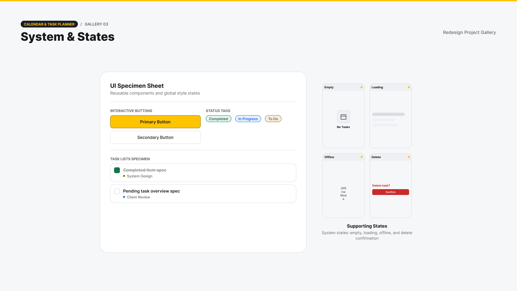
Task: Click the Status Tags section label
Action: click(x=218, y=111)
